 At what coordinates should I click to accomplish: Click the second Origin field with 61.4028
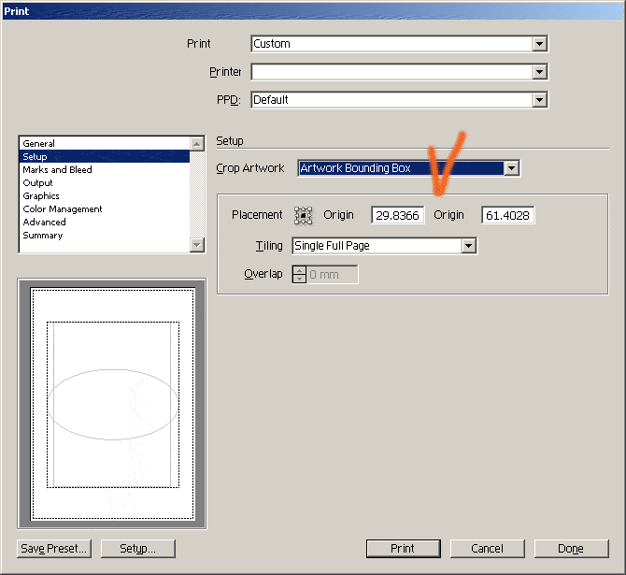[508, 215]
